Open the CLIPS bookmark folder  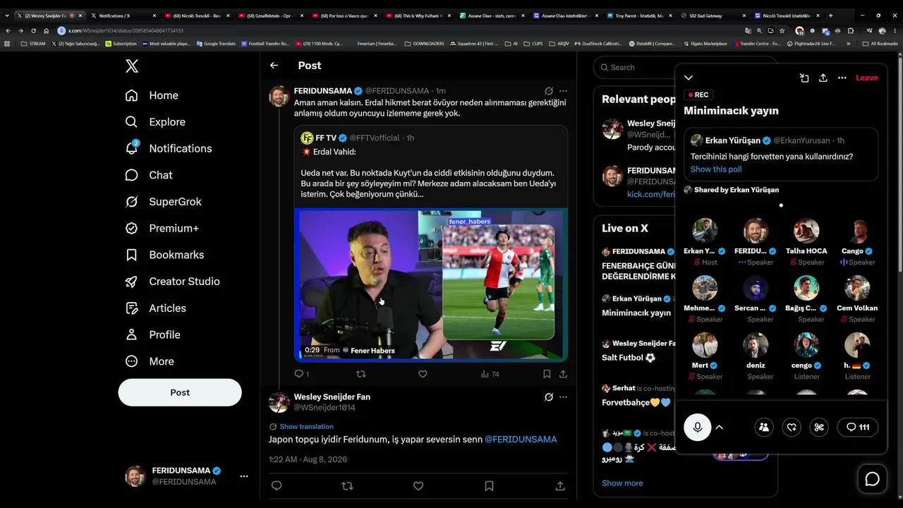click(533, 44)
